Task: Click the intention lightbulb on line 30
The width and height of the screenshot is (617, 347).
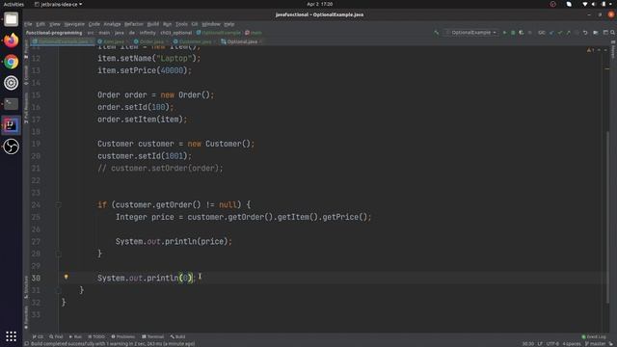Action: click(67, 277)
